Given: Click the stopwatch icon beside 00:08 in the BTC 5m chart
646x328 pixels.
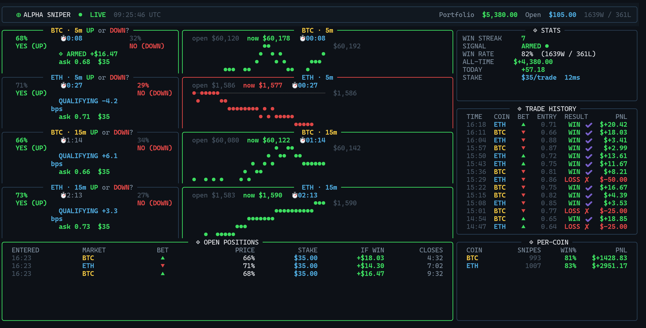Looking at the screenshot, I should (303, 38).
